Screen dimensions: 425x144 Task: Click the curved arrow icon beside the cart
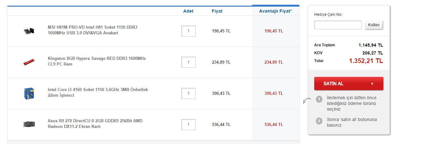(307, 101)
